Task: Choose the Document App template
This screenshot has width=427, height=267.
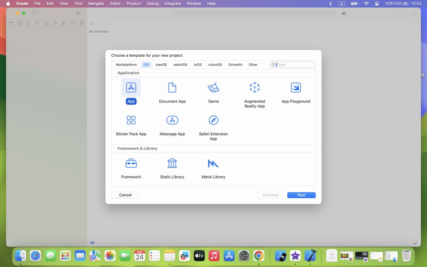Action: point(172,88)
